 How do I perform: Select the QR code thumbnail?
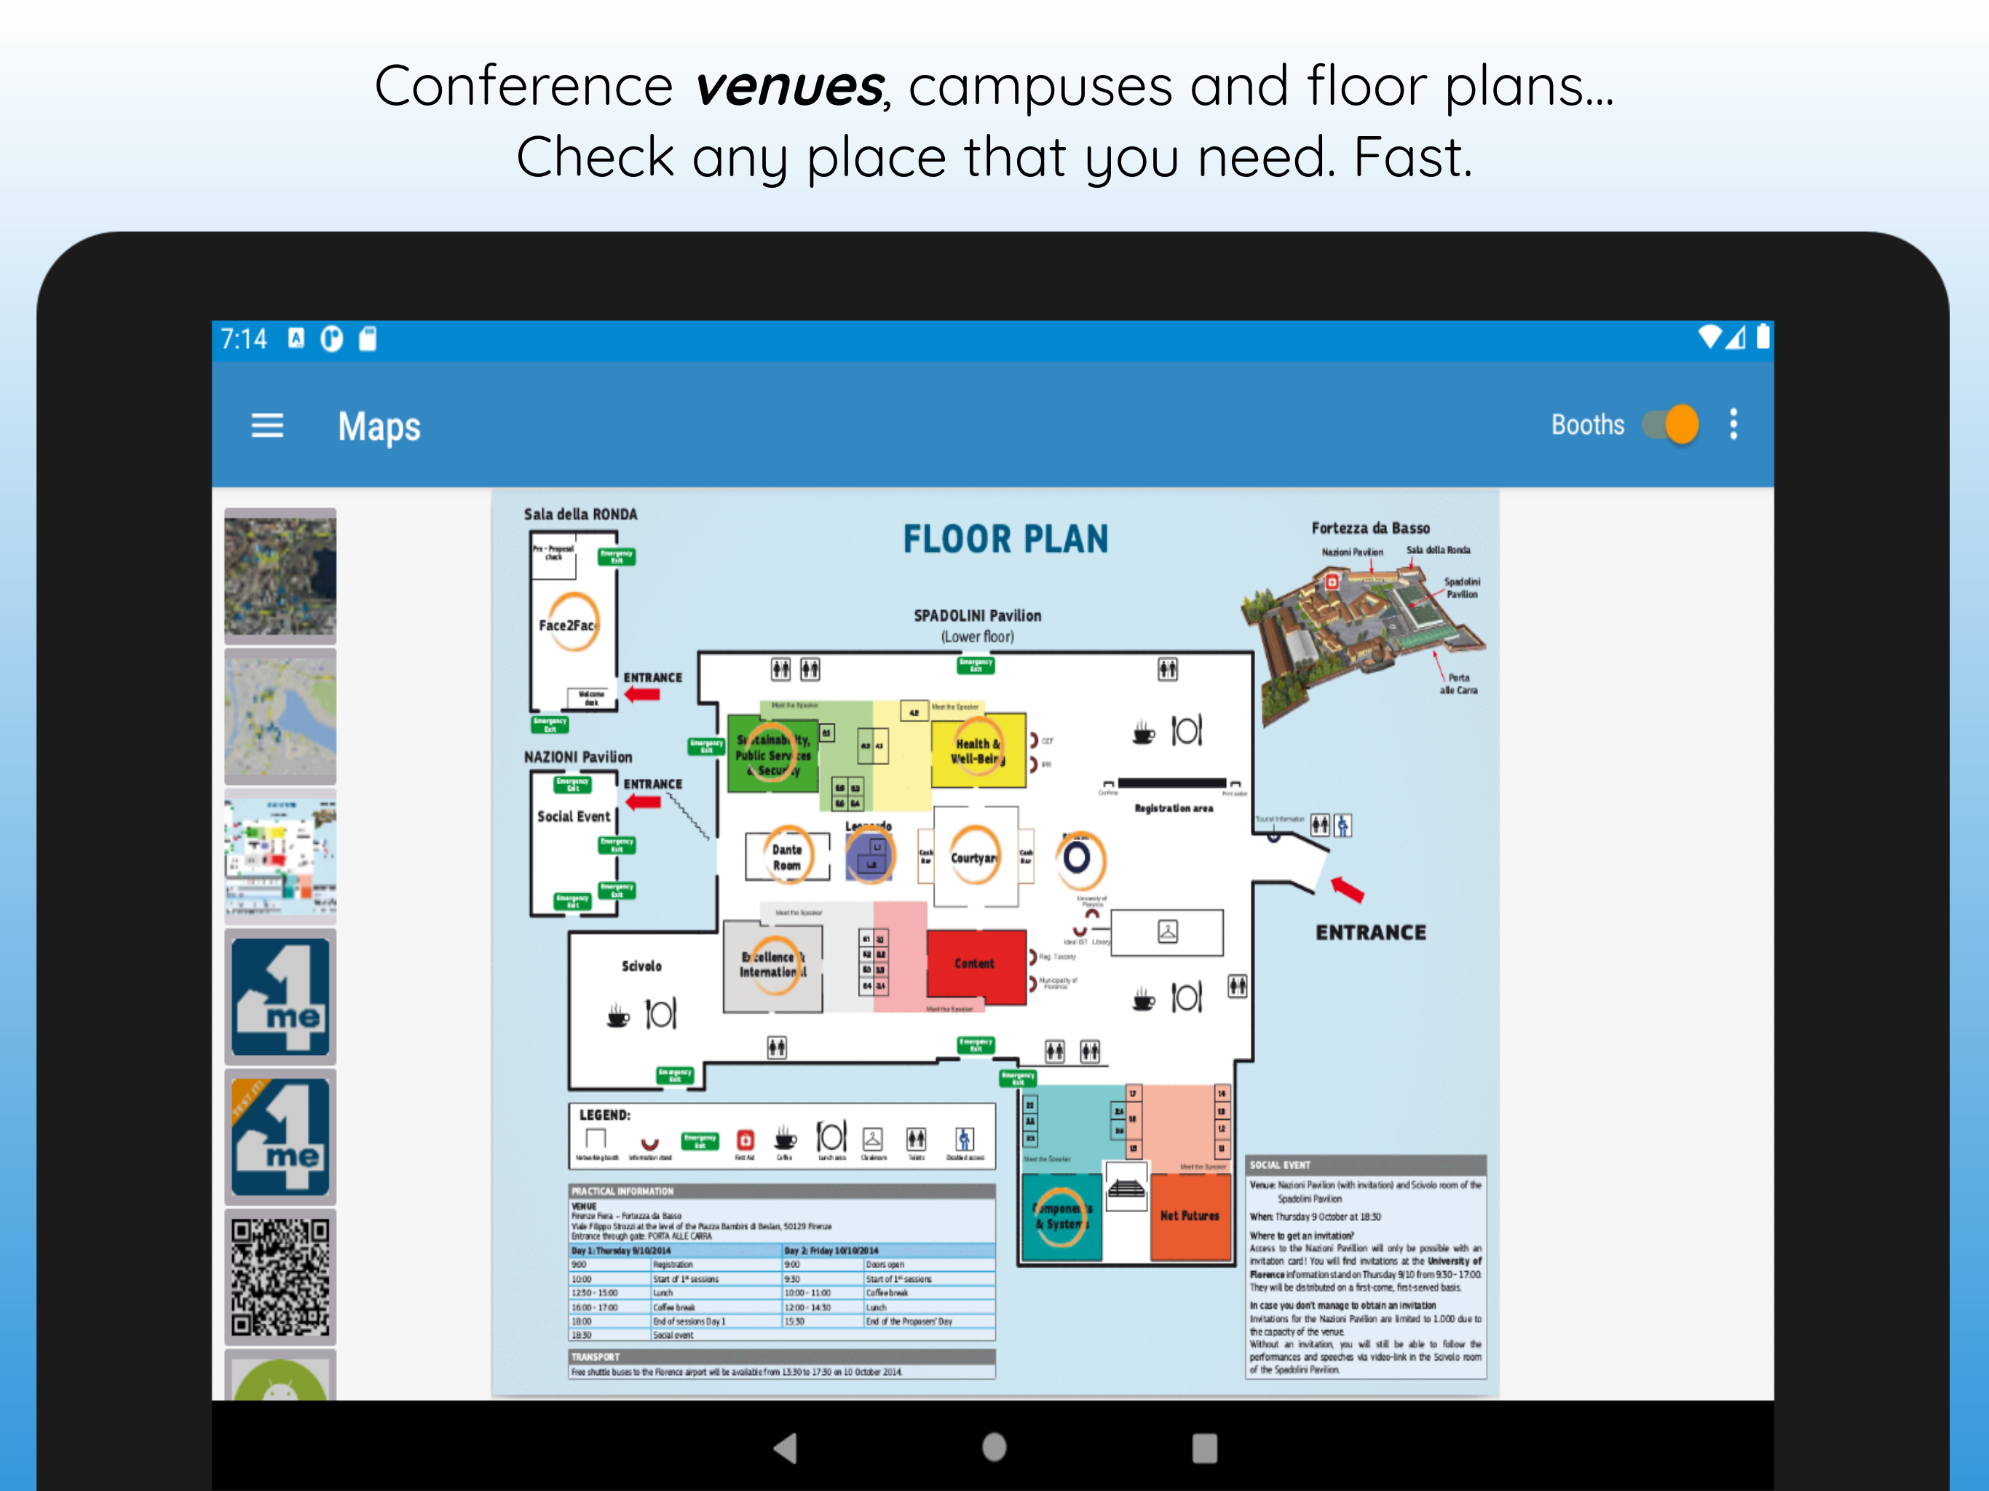[x=280, y=1277]
